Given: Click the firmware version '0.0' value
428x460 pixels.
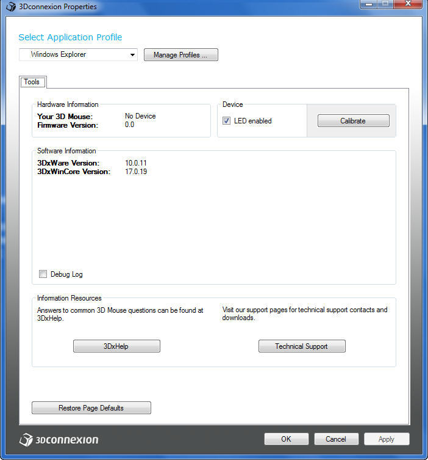Looking at the screenshot, I should tap(129, 125).
